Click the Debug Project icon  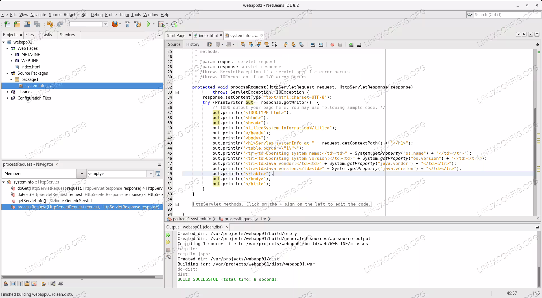161,24
